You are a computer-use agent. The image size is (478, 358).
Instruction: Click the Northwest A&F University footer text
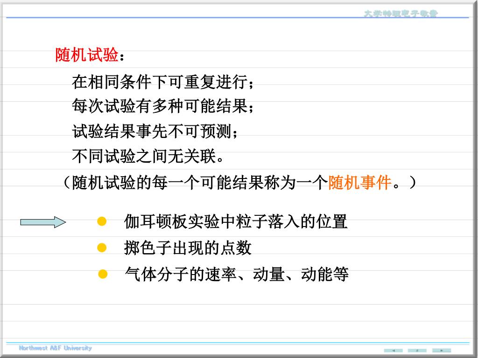click(x=55, y=348)
